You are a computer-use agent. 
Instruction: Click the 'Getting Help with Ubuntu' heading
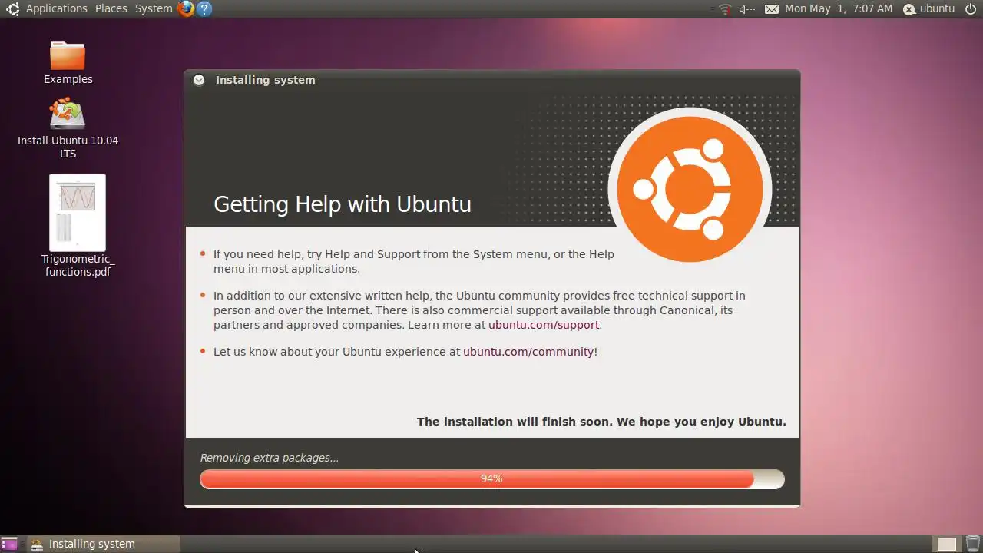343,204
